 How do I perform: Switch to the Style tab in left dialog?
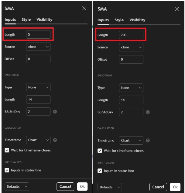(x=26, y=19)
